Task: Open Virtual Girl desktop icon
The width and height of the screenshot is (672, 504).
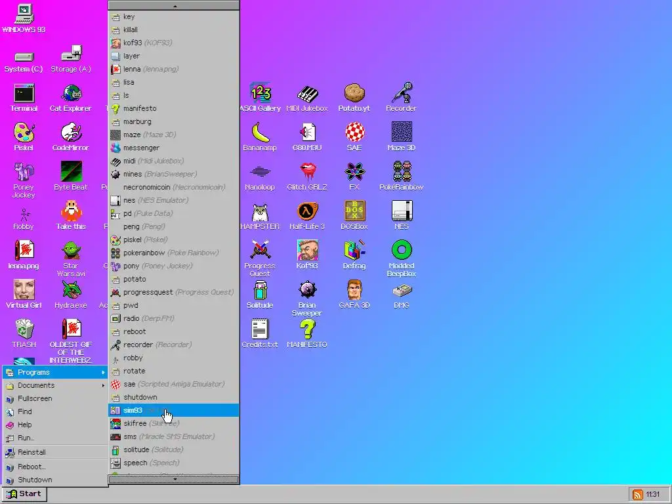Action: click(24, 295)
